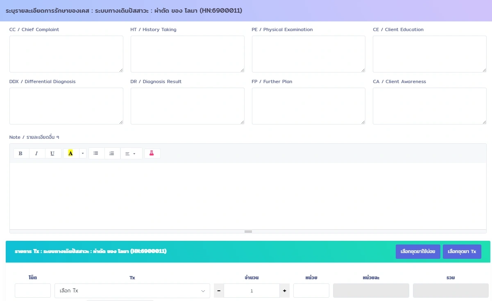Image resolution: width=492 pixels, height=301 pixels.
Task: Insert an unordered bullet list
Action: click(96, 154)
